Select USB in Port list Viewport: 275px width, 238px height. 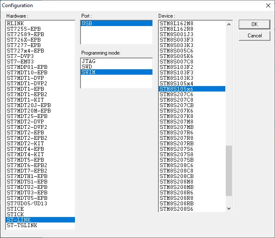87,24
